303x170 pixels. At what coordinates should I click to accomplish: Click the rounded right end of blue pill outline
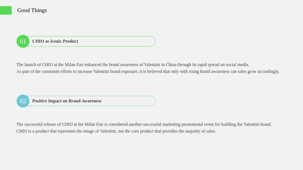(x=153, y=101)
